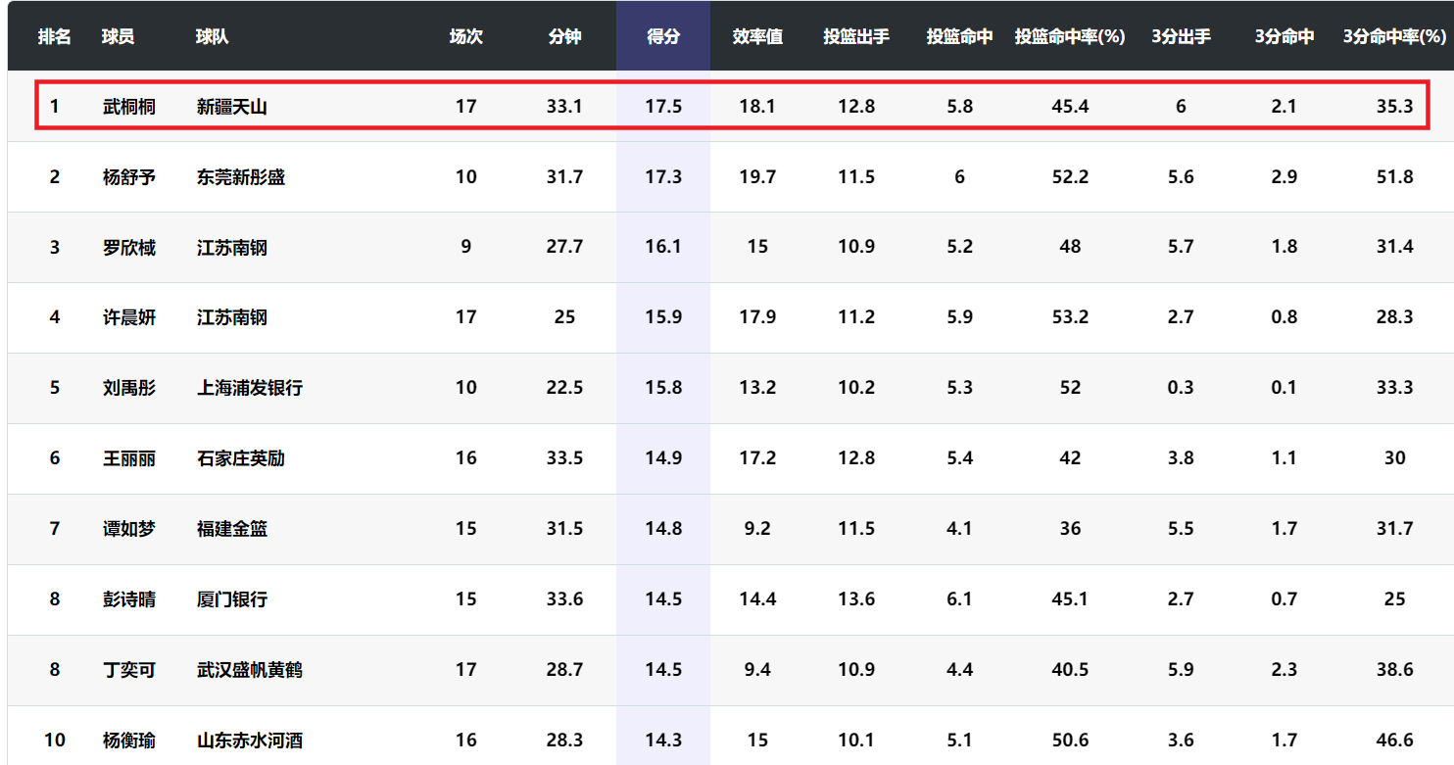Image resolution: width=1454 pixels, height=765 pixels.
Task: Click the 效率值 column header
Action: click(757, 37)
